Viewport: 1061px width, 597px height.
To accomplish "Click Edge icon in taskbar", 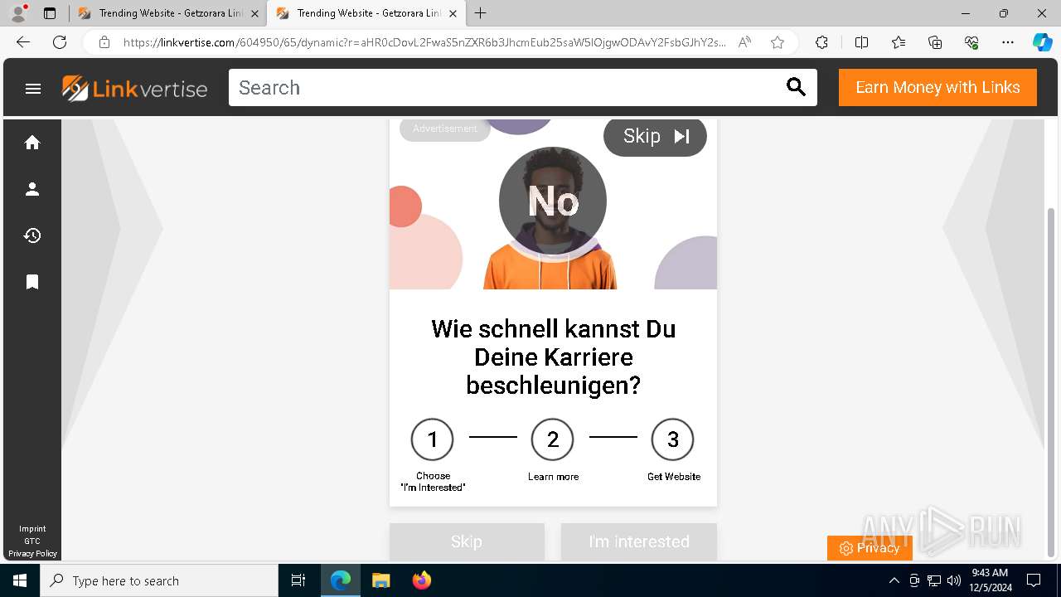I will tap(341, 580).
